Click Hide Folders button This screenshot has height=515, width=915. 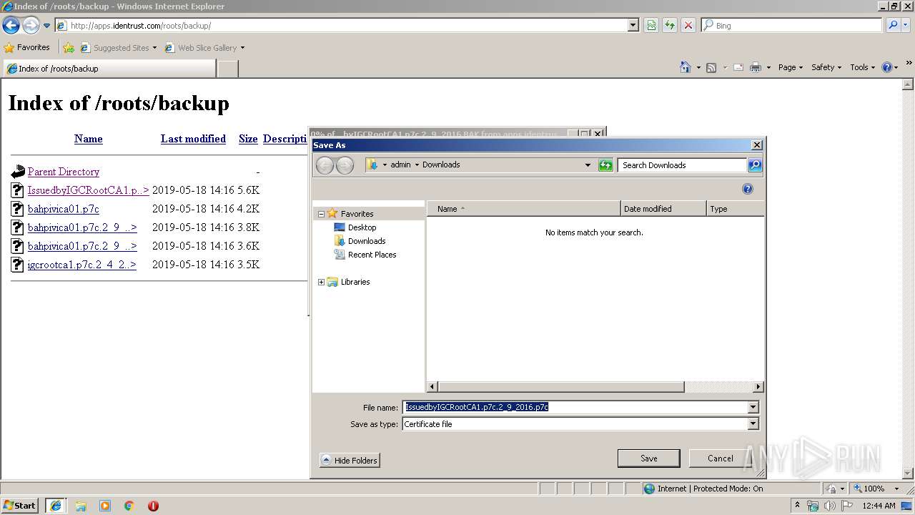coord(350,461)
